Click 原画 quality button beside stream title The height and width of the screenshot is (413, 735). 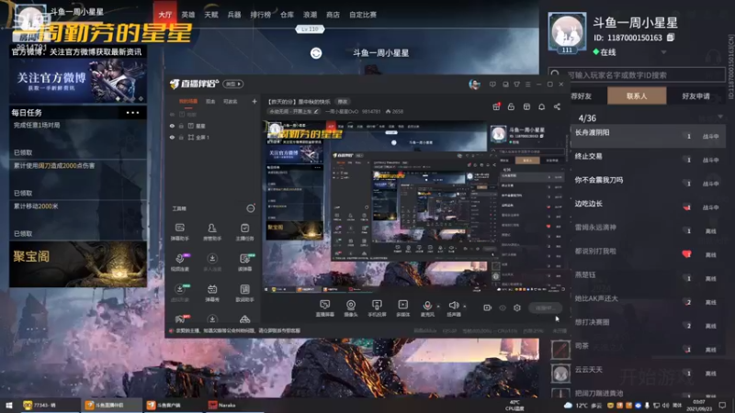click(x=343, y=102)
